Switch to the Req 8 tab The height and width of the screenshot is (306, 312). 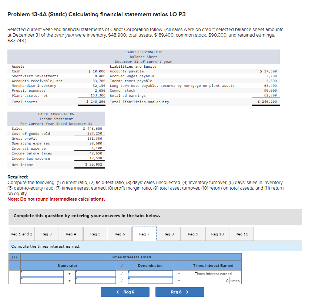(x=168, y=234)
